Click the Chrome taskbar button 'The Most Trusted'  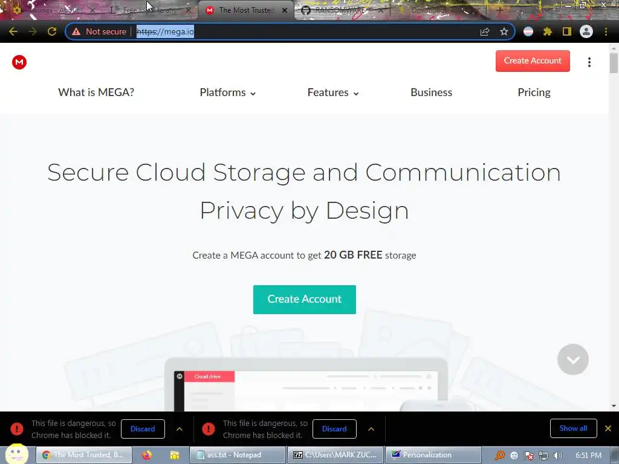[x=84, y=455]
